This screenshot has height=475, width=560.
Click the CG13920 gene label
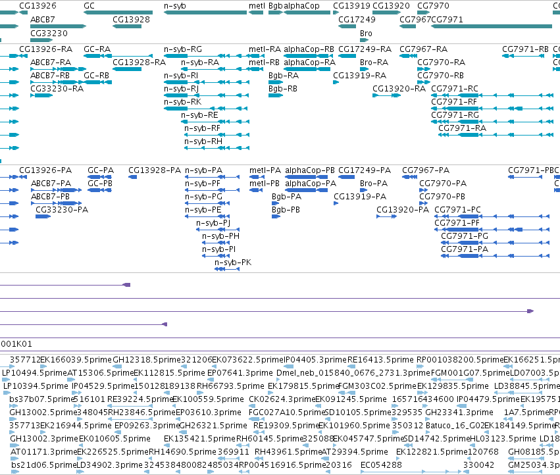[x=391, y=6]
